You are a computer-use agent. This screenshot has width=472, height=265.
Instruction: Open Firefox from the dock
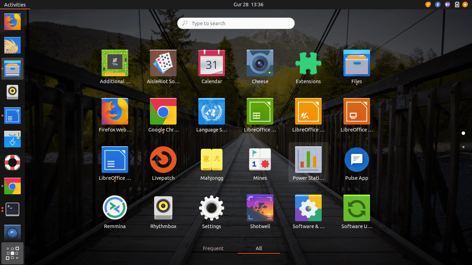tap(12, 22)
